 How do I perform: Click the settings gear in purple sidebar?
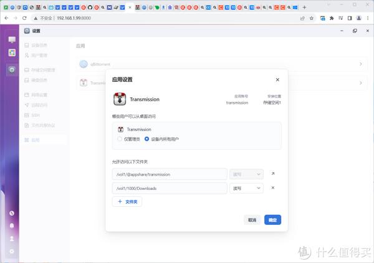(12, 69)
